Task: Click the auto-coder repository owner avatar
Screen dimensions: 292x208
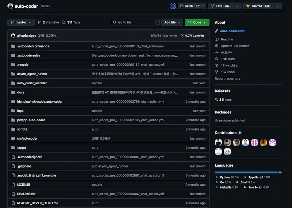Action: tap(10, 6)
